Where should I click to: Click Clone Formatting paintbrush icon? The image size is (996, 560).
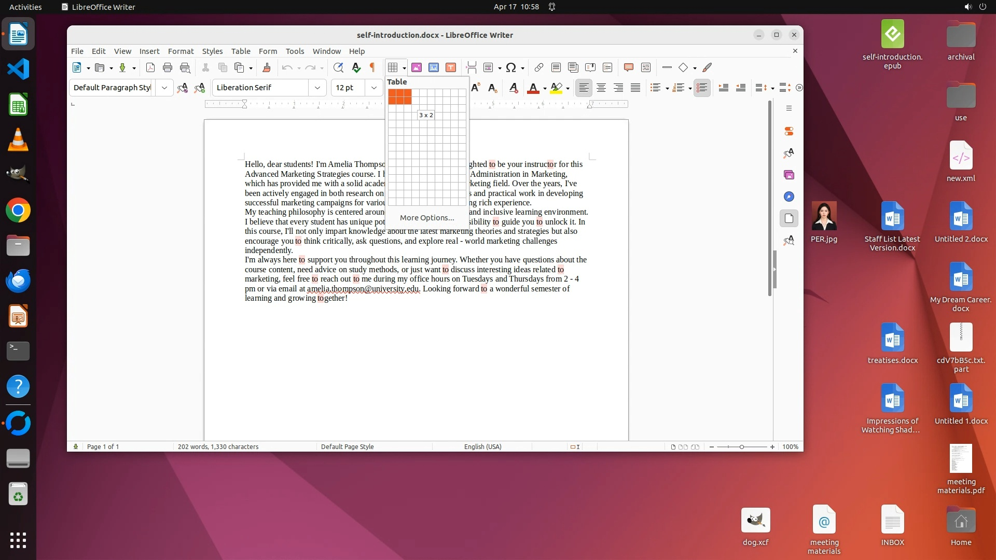point(267,67)
